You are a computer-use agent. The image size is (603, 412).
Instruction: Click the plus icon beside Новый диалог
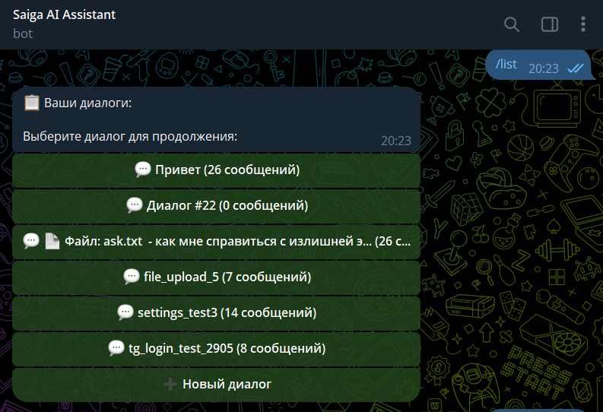click(170, 384)
